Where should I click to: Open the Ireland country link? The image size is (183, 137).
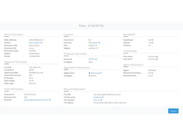94,43
